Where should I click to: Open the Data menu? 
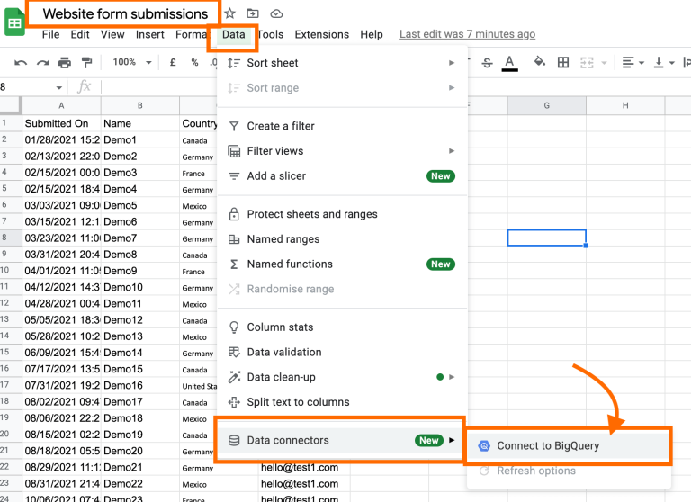pos(234,34)
